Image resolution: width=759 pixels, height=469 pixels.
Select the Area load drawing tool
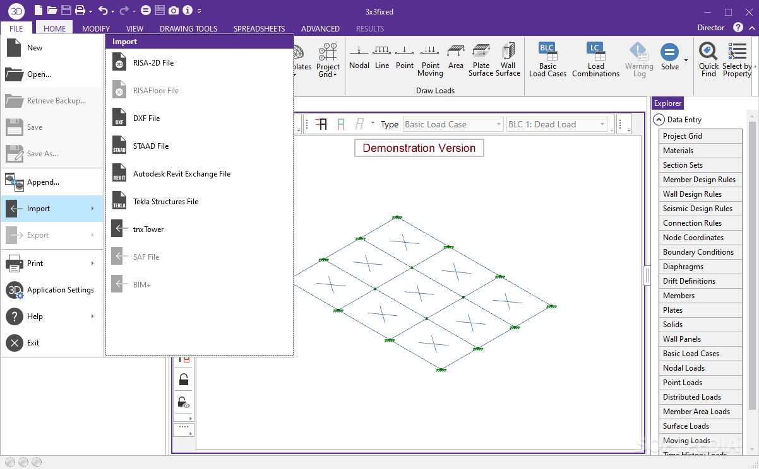[456, 57]
